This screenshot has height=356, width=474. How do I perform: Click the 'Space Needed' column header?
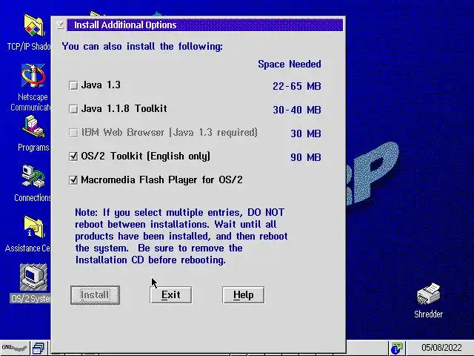pyautogui.click(x=290, y=65)
